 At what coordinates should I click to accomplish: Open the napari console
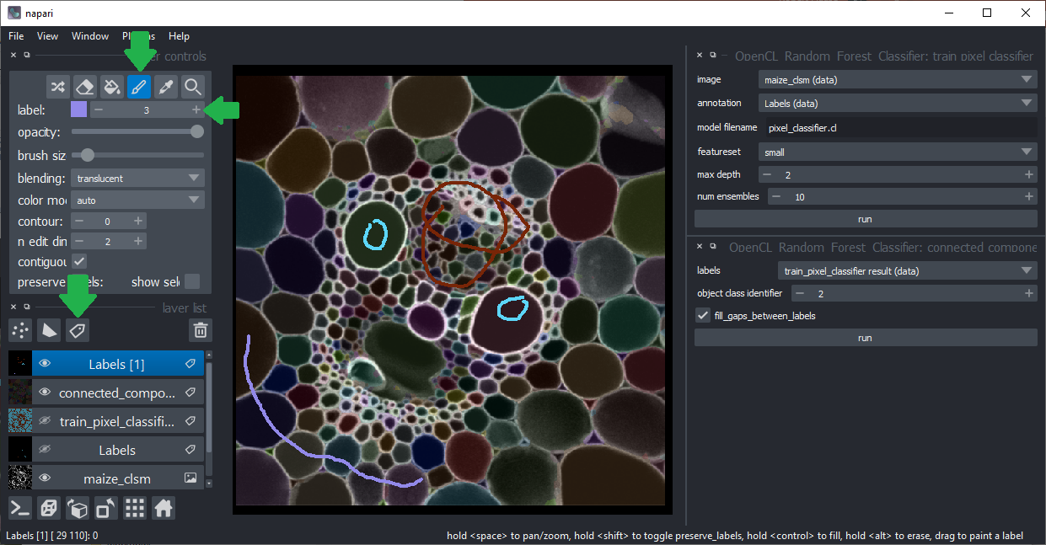coord(20,508)
